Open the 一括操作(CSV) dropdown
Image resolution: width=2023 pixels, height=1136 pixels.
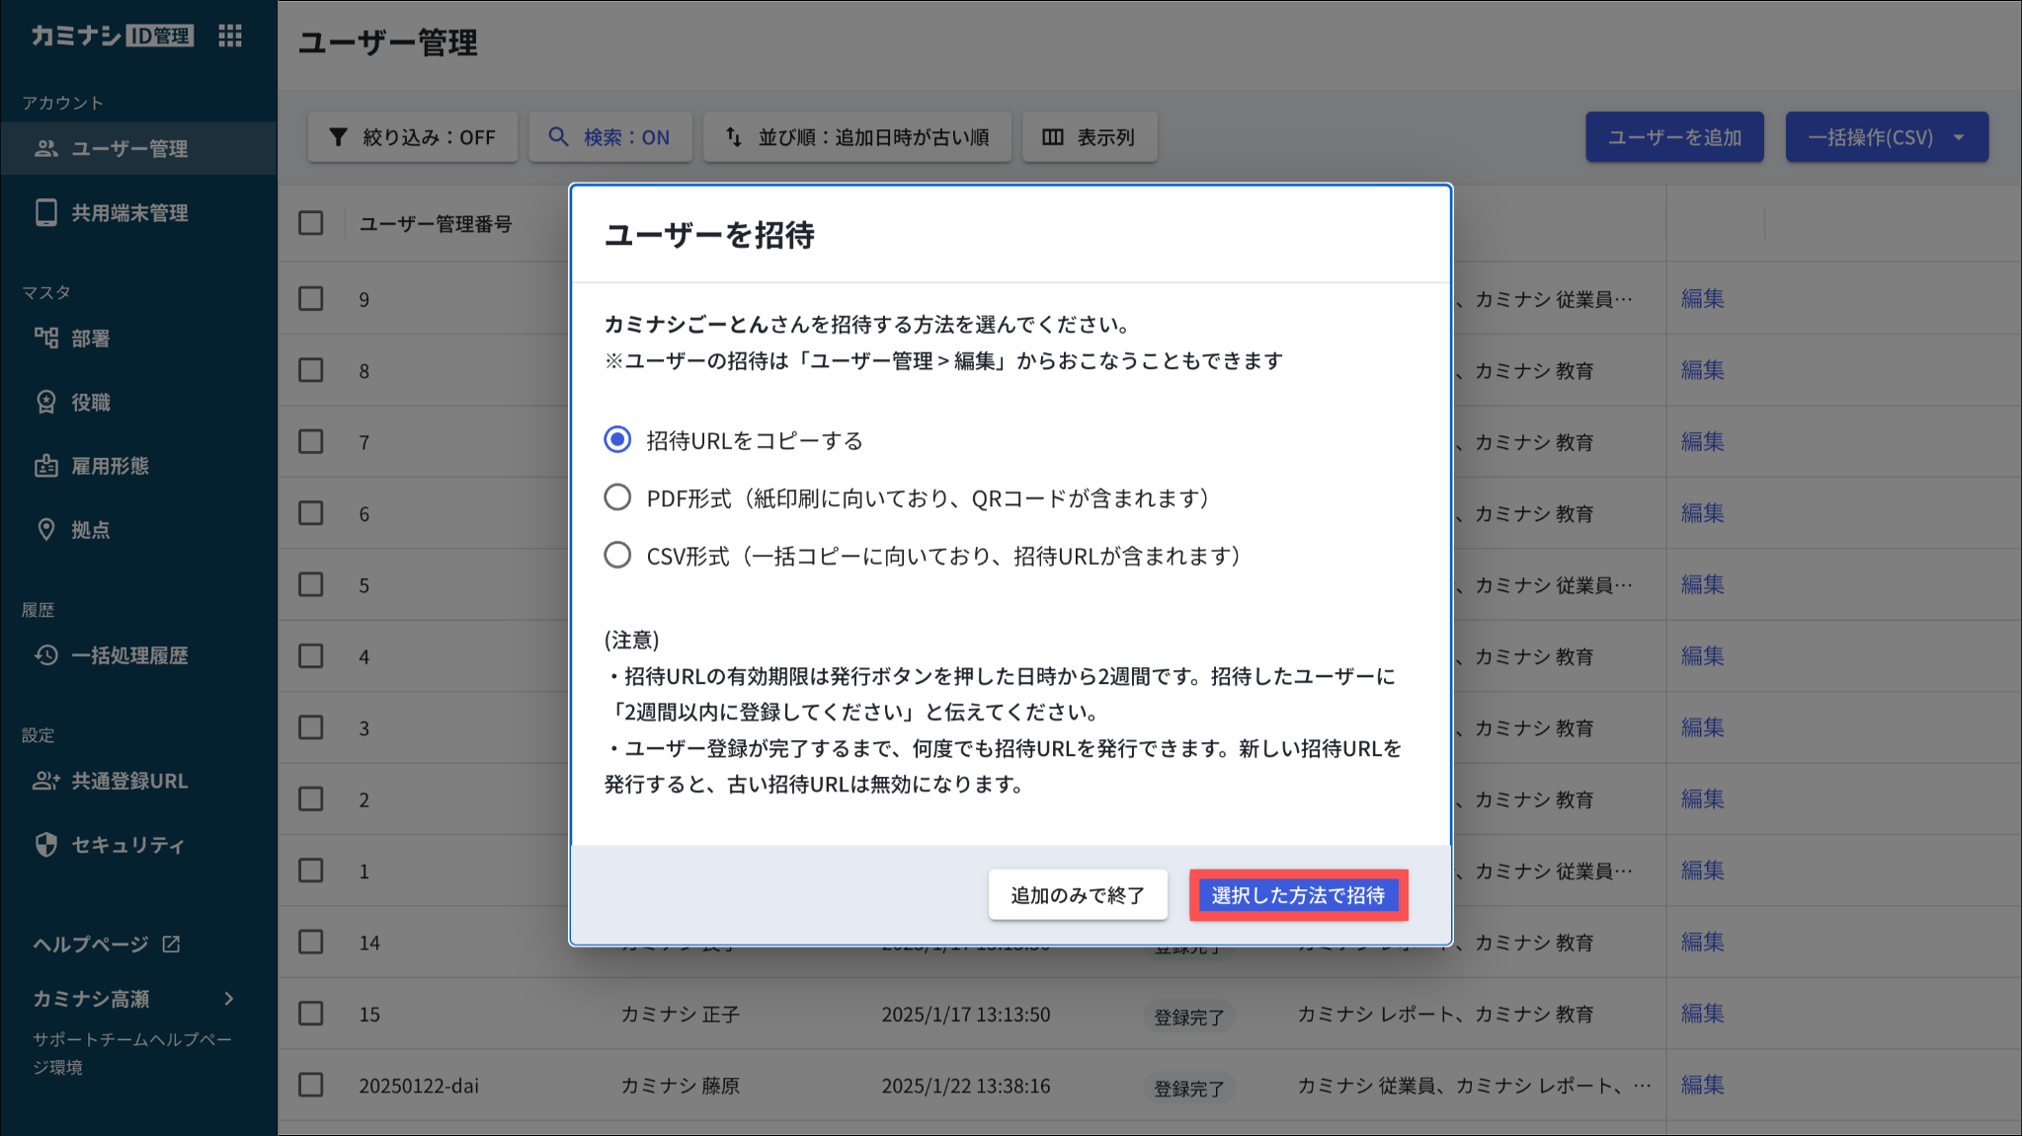[x=1886, y=137]
